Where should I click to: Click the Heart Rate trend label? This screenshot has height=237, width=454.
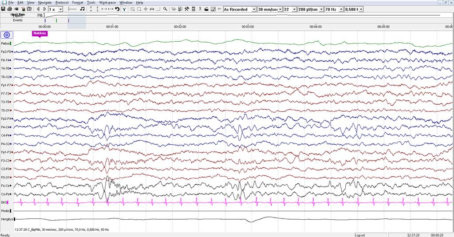click(18, 15)
